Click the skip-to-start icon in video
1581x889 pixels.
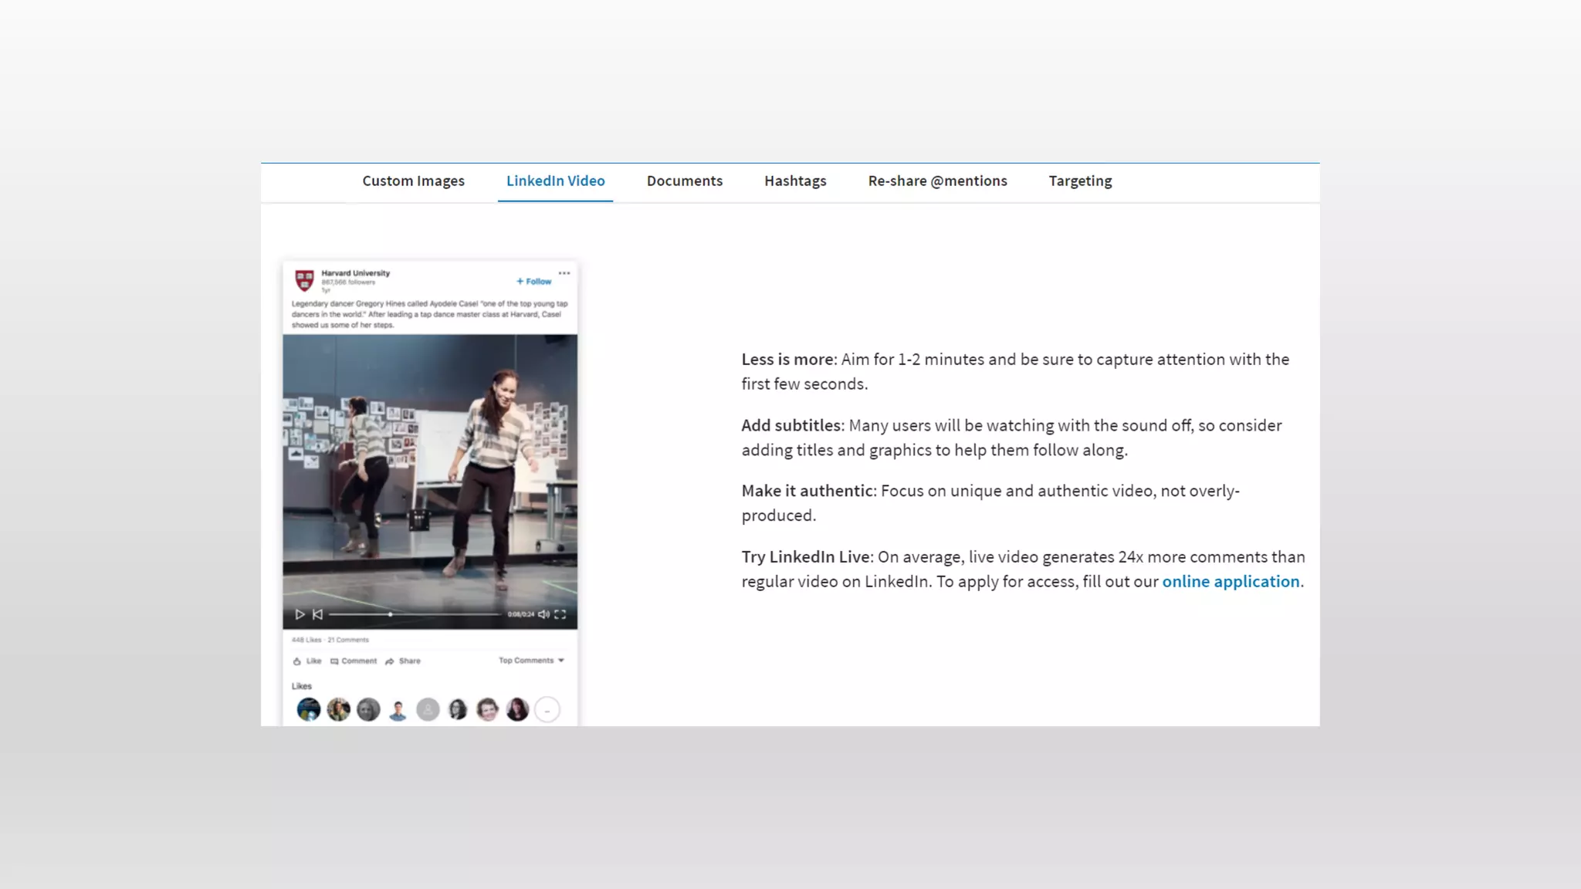[x=317, y=614]
